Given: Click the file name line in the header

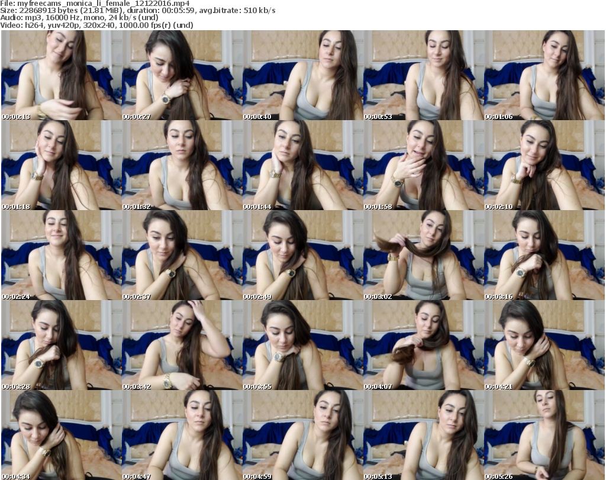Looking at the screenshot, I should click(95, 4).
